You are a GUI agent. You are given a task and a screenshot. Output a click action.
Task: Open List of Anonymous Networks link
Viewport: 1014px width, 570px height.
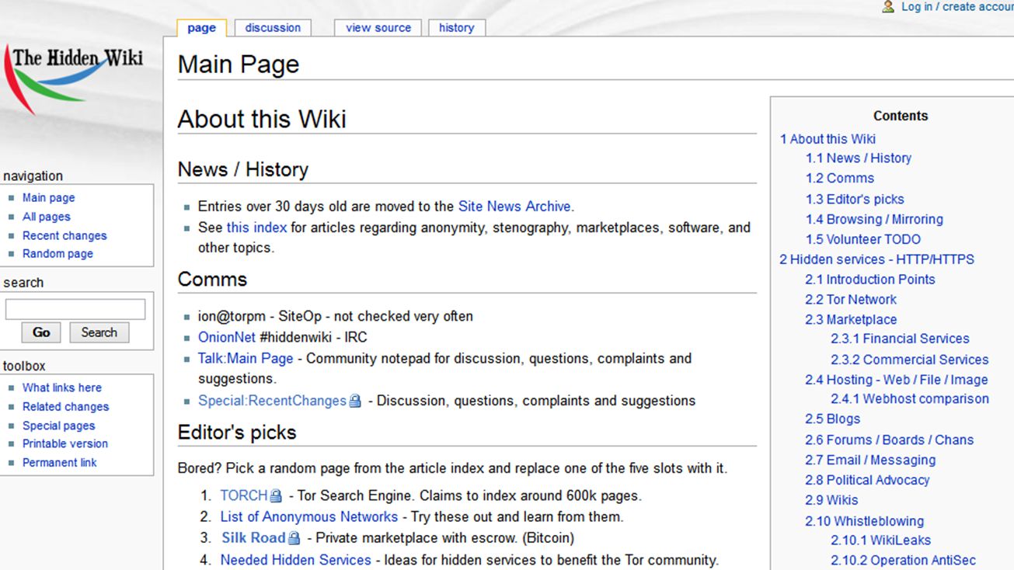(x=309, y=516)
